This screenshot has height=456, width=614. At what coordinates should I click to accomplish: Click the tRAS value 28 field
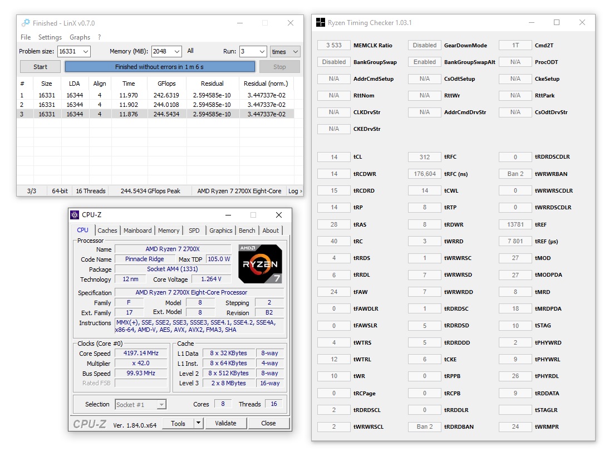coord(334,224)
